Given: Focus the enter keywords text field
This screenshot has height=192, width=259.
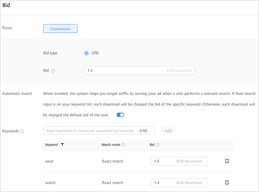Looking at the screenshot, I should pos(90,131).
